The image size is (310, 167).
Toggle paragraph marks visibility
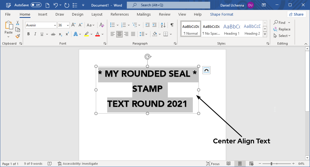(x=172, y=25)
